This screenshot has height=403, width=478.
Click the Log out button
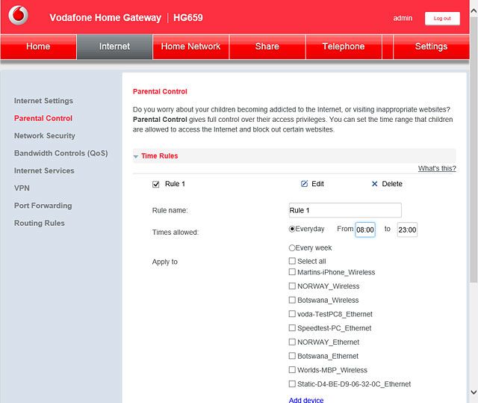(442, 18)
